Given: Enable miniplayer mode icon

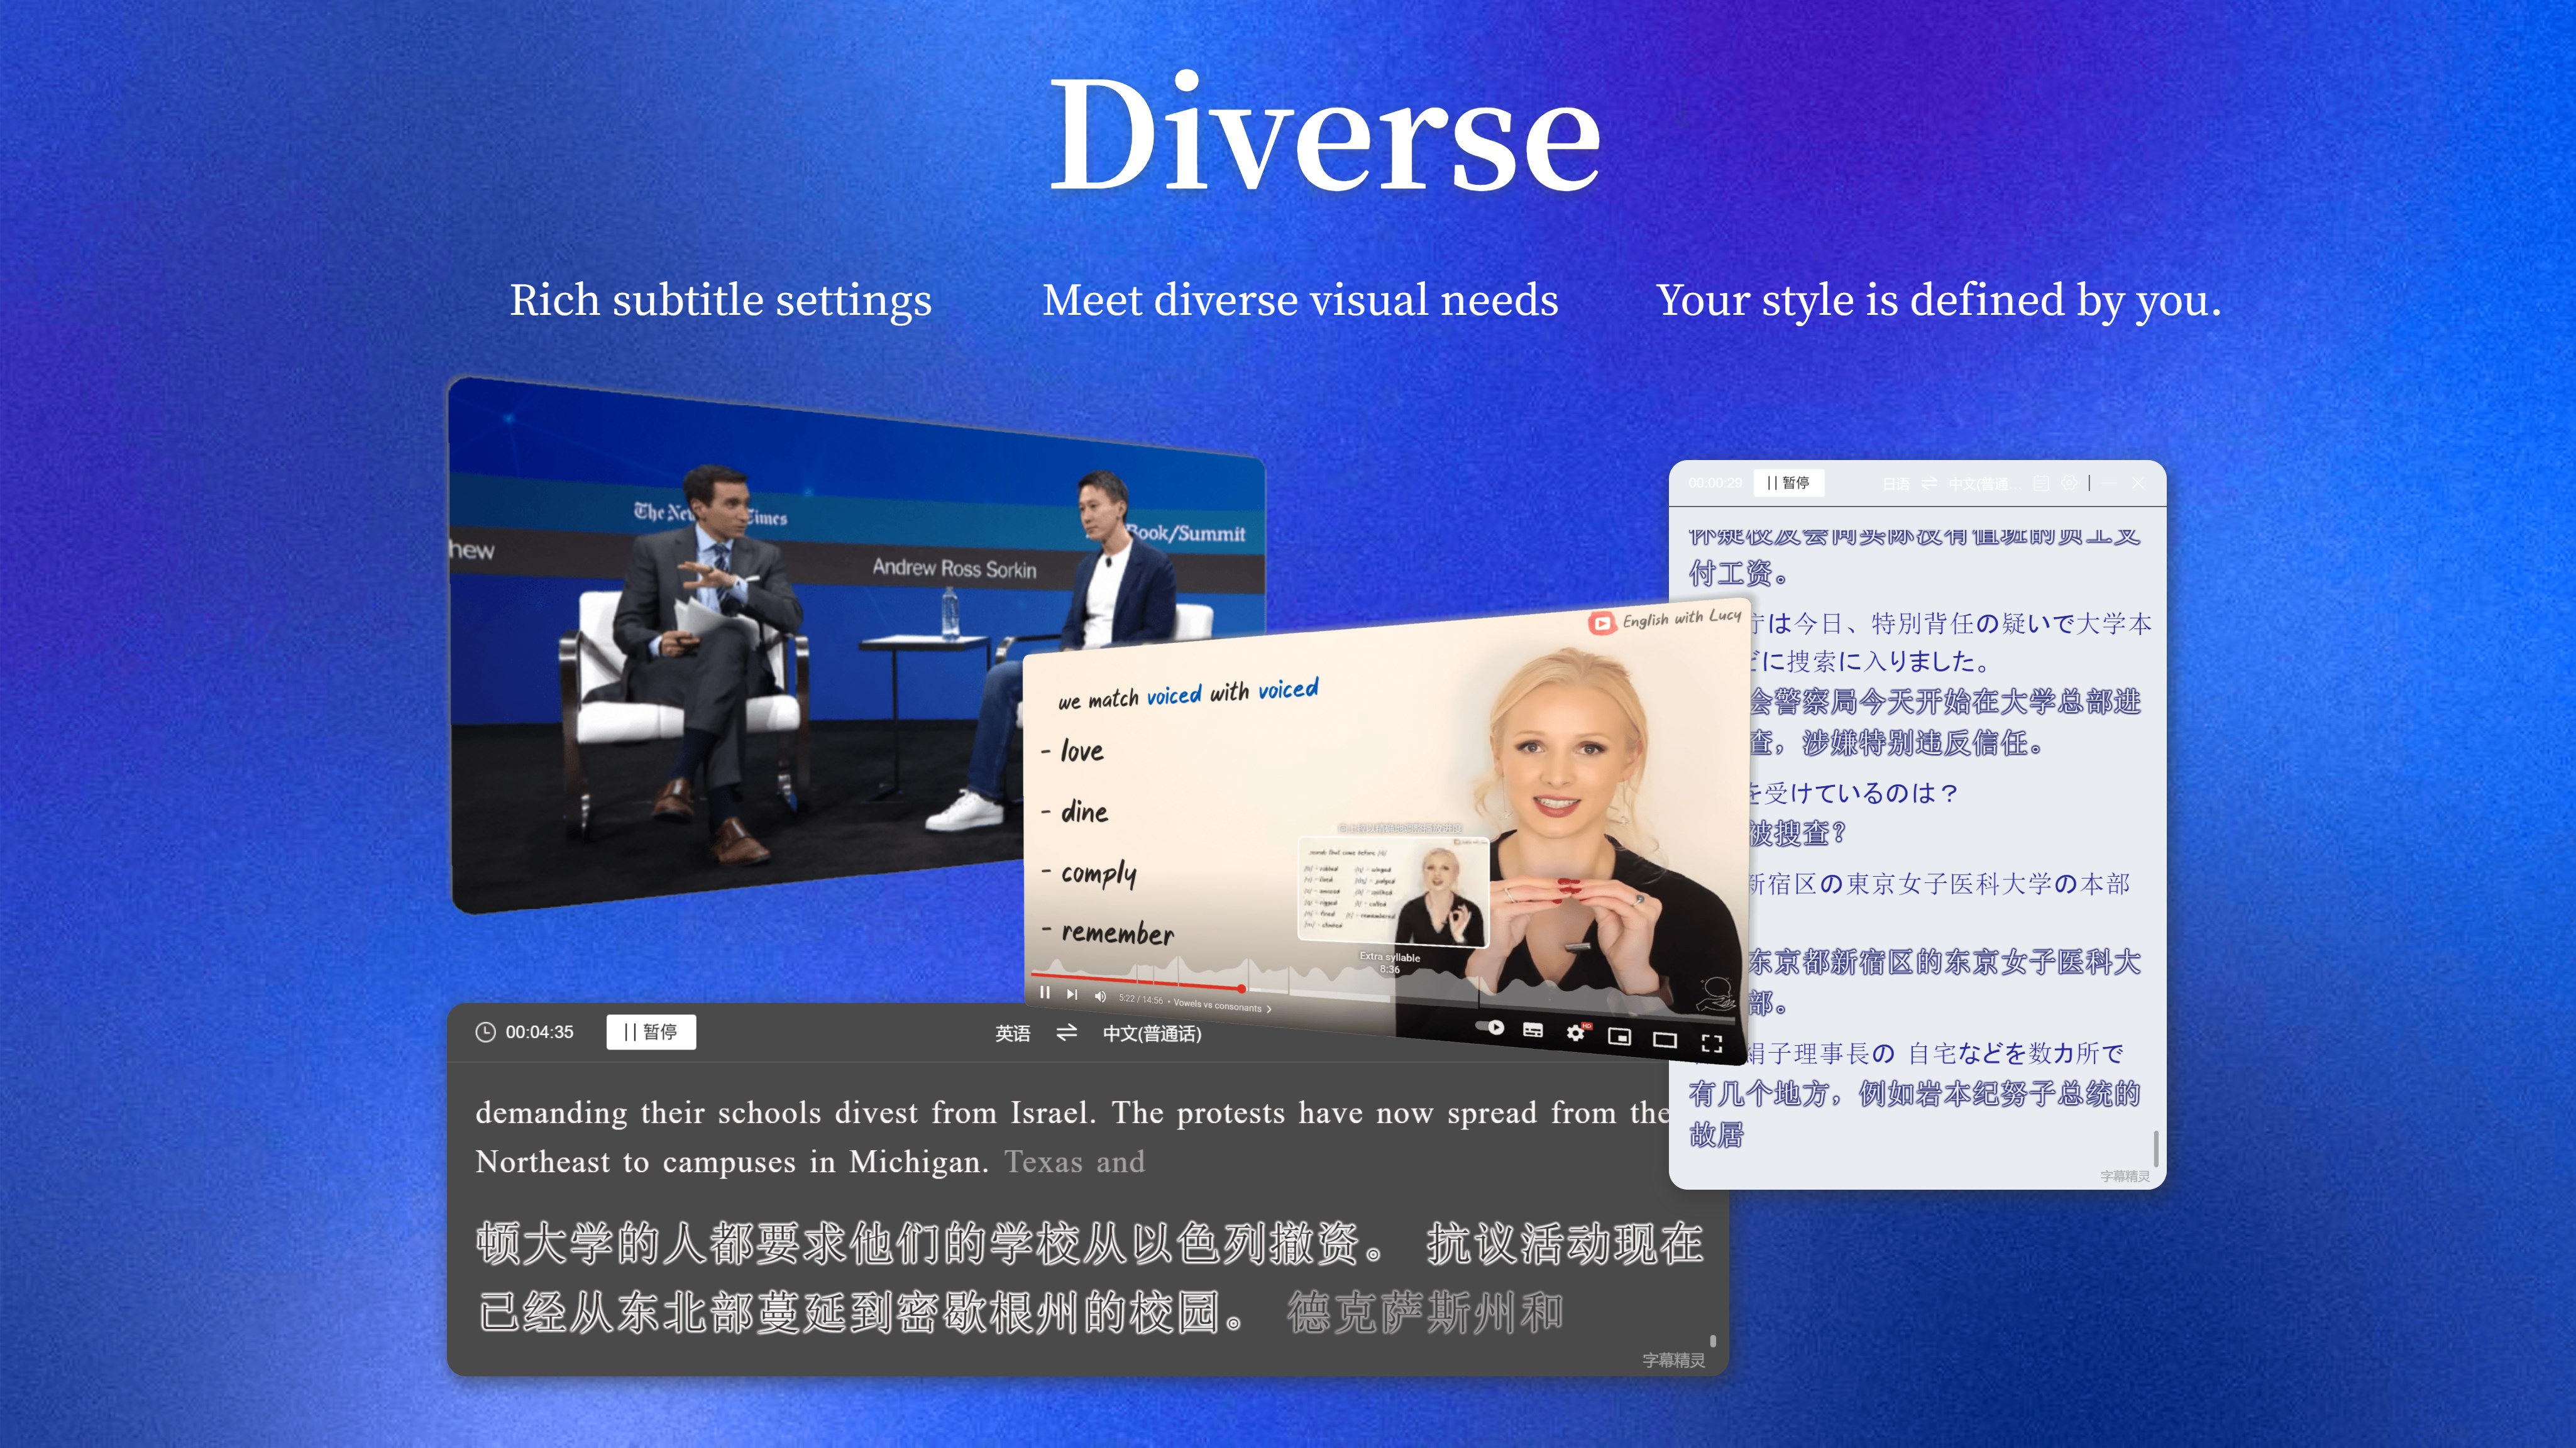Looking at the screenshot, I should (x=1619, y=1036).
